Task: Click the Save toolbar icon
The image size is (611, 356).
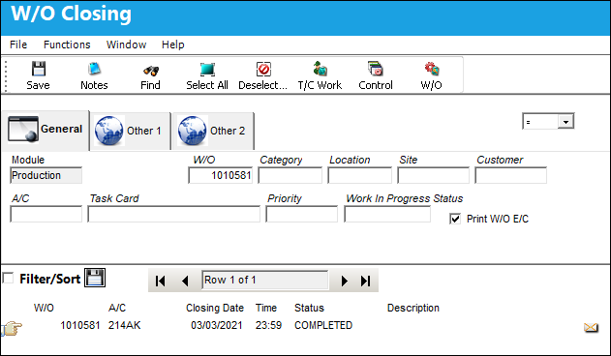Action: point(38,70)
